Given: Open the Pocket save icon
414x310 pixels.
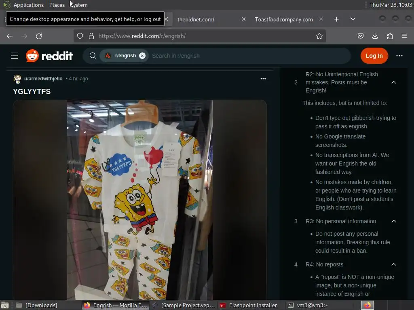Looking at the screenshot, I should 360,36.
